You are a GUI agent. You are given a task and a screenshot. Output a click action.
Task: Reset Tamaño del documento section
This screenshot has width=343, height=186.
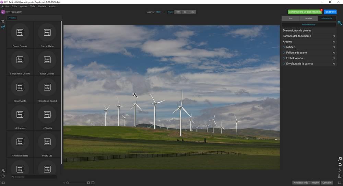click(334, 36)
